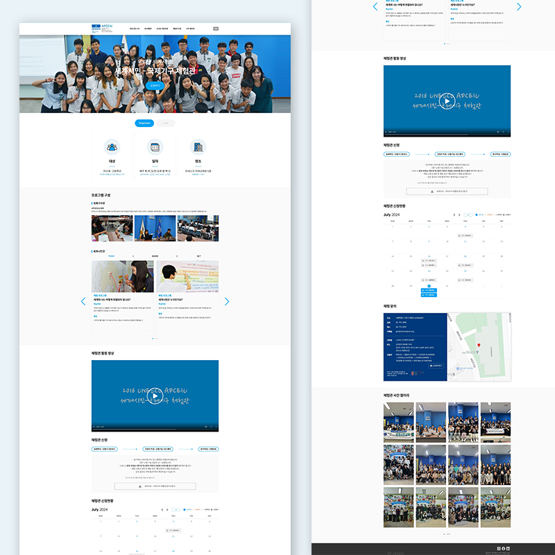Click the 장소 building icon
555x555 pixels.
point(198,147)
